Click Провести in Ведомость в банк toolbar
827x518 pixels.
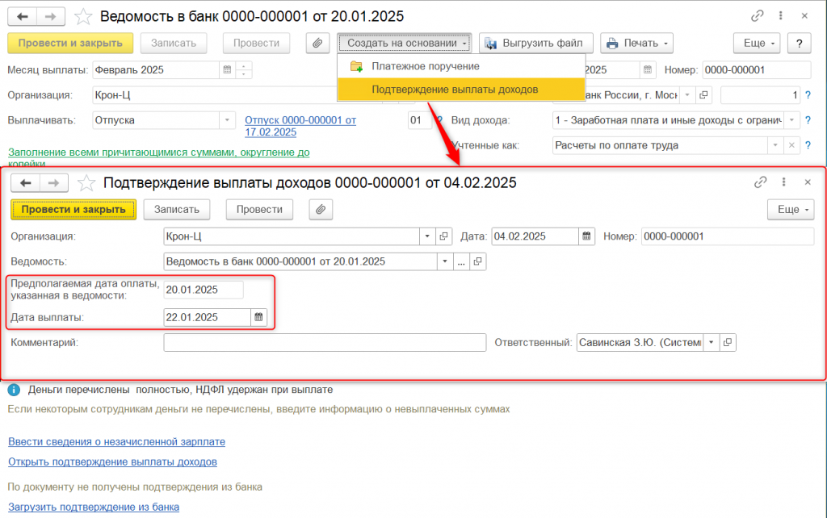[256, 44]
